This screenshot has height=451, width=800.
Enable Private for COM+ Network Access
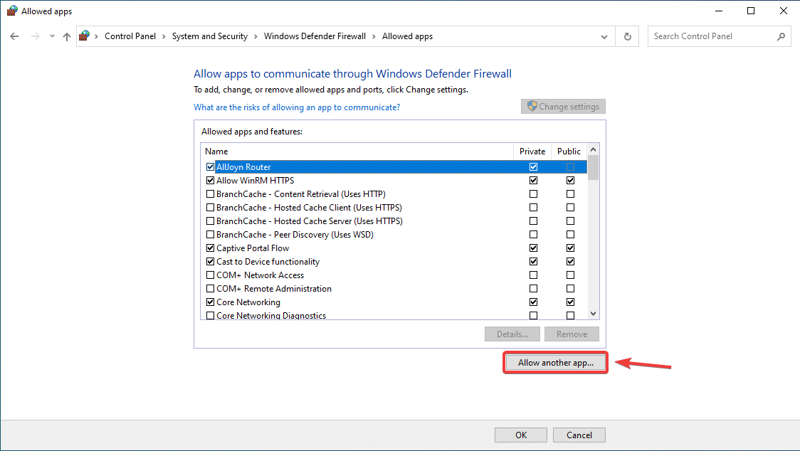pos(533,275)
